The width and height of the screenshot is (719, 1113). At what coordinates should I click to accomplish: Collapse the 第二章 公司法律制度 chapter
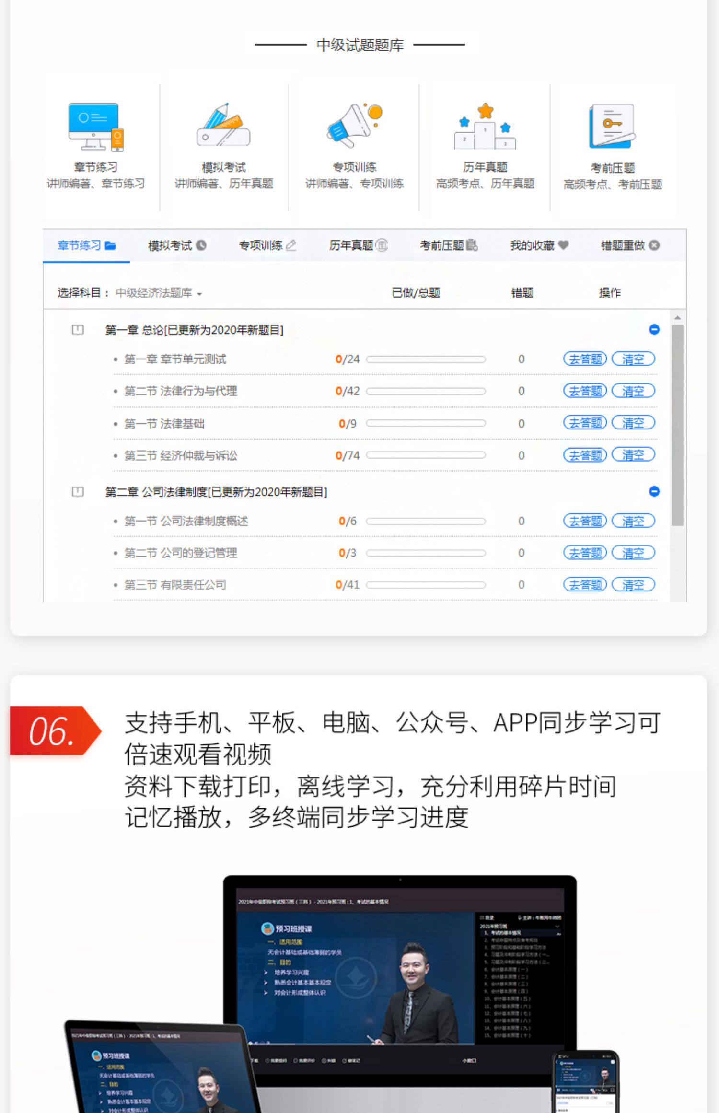(654, 492)
